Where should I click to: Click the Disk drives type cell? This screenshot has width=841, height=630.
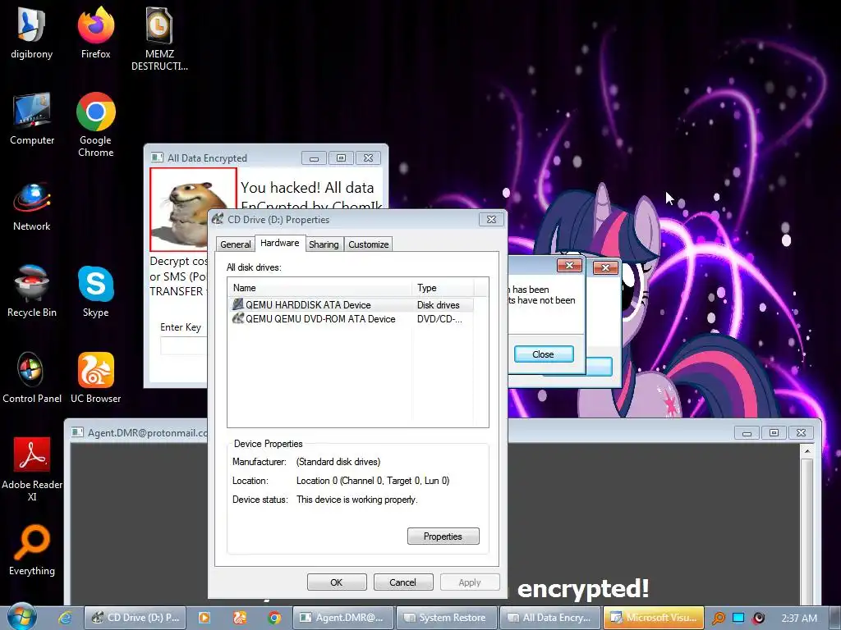[x=439, y=305]
